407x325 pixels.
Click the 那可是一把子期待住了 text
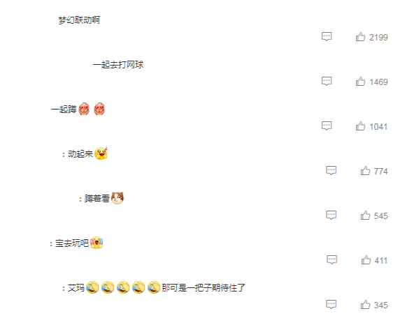(x=203, y=287)
